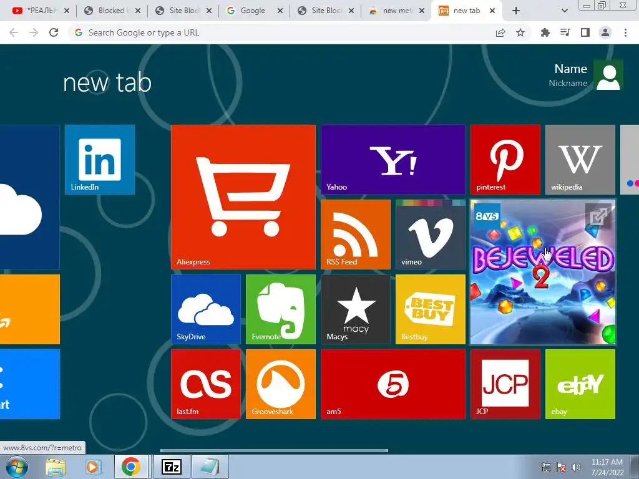Image resolution: width=639 pixels, height=479 pixels.
Task: Go forward using the browser forward arrow
Action: pos(34,32)
